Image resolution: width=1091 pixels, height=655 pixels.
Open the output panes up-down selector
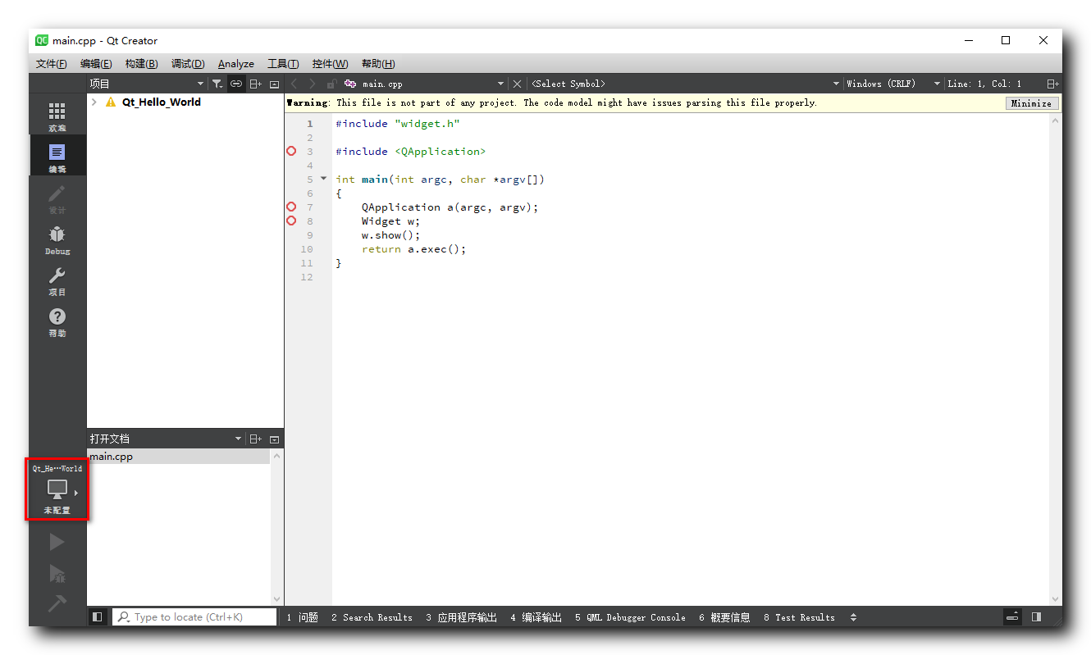[853, 617]
